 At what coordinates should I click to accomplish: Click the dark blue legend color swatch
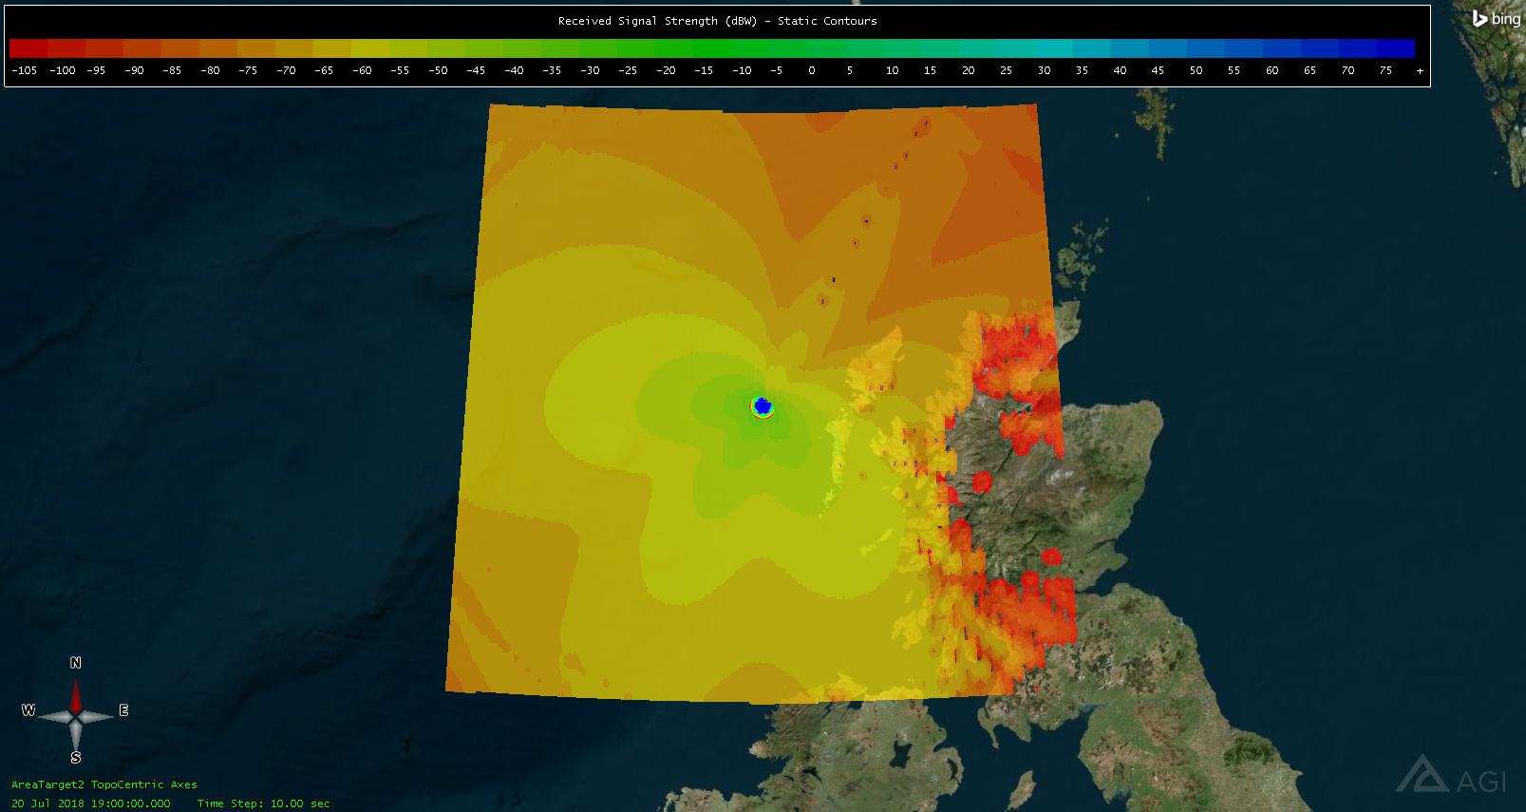[x=1396, y=48]
